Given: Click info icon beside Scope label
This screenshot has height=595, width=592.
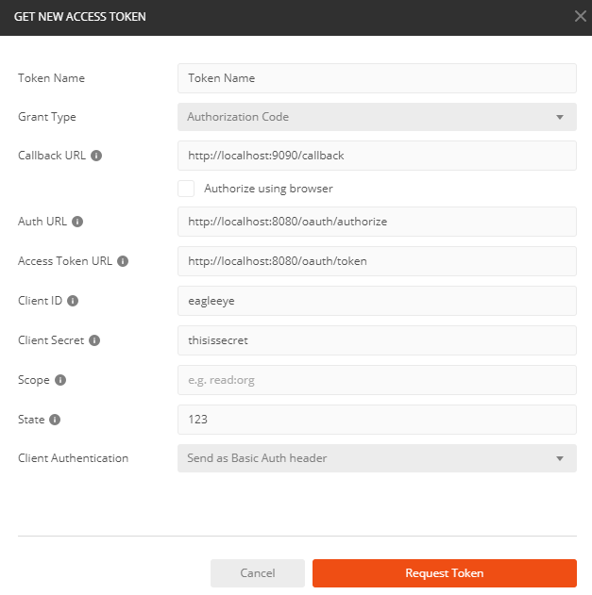Looking at the screenshot, I should pyautogui.click(x=60, y=380).
